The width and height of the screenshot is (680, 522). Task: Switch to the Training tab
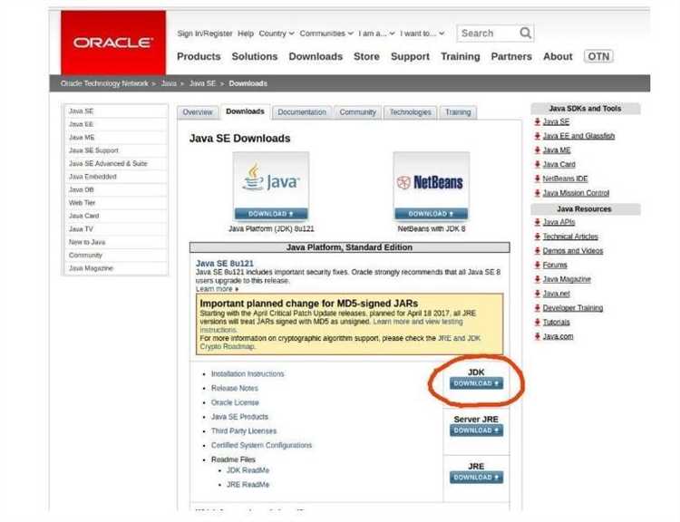click(x=458, y=112)
